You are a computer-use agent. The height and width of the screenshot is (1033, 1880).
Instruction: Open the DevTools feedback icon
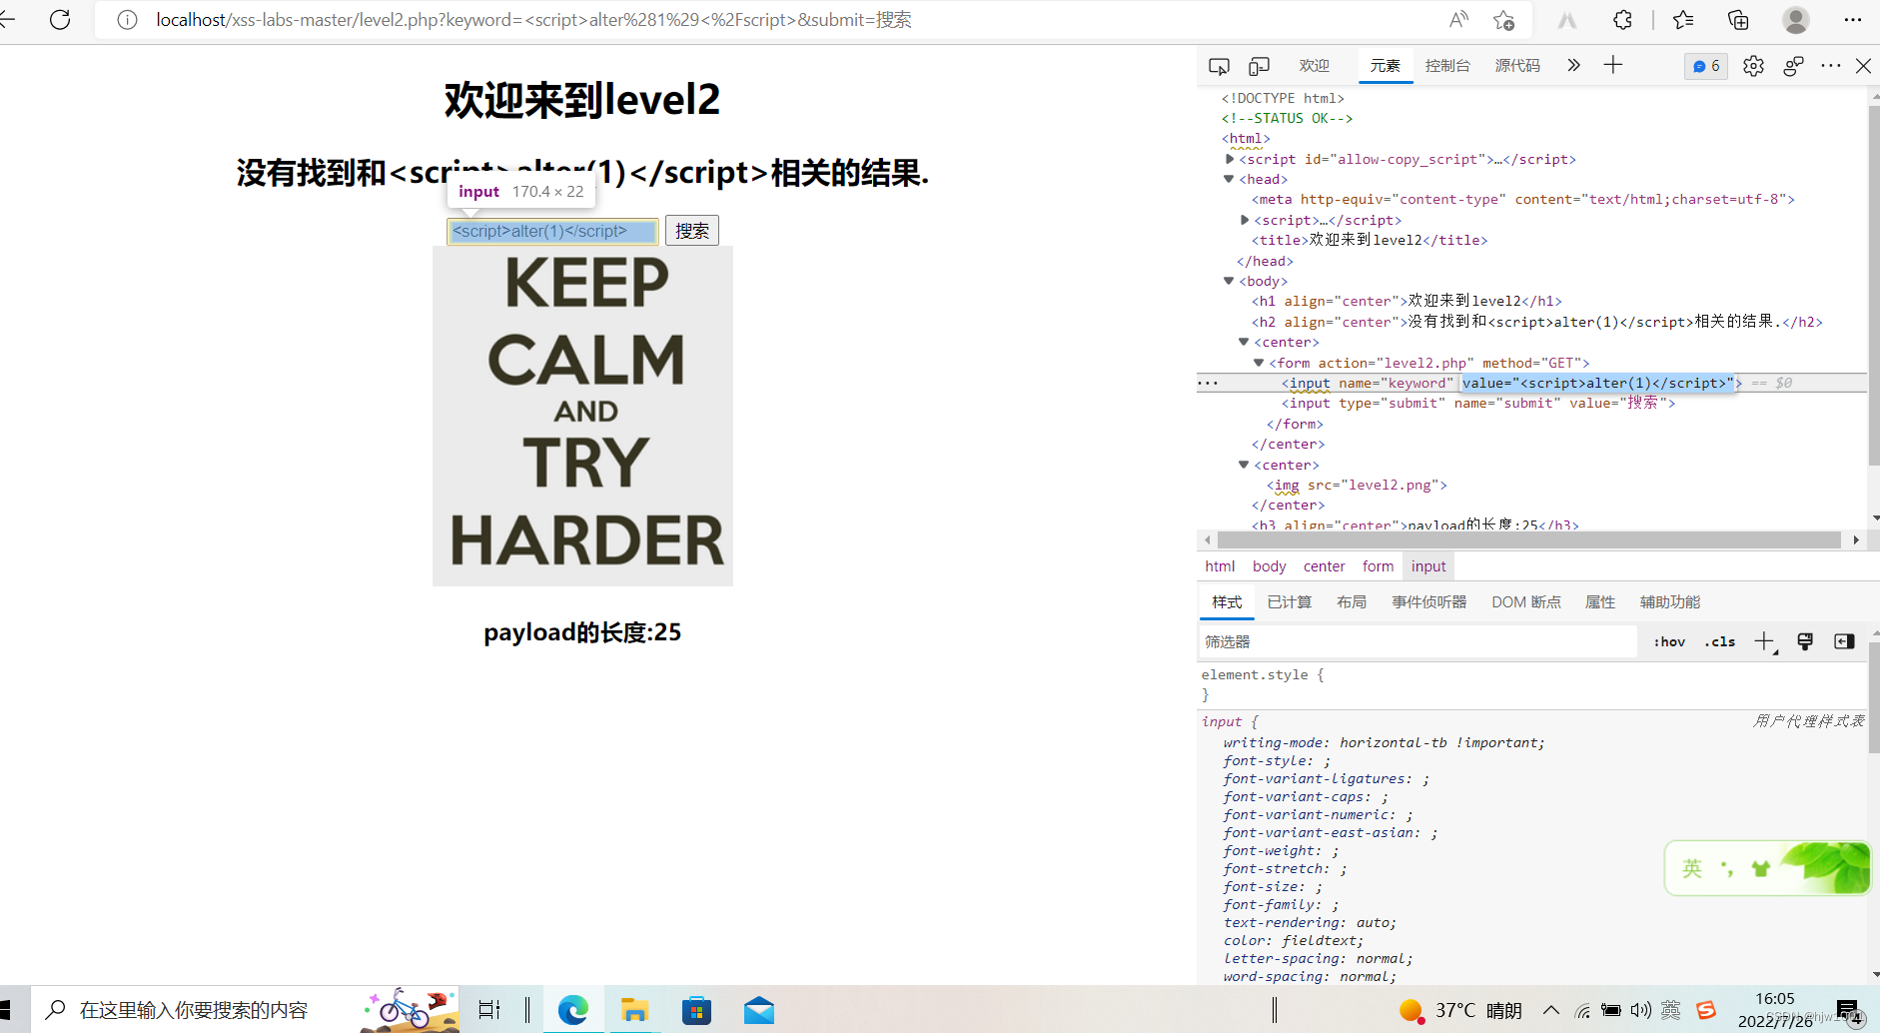[x=1793, y=66]
